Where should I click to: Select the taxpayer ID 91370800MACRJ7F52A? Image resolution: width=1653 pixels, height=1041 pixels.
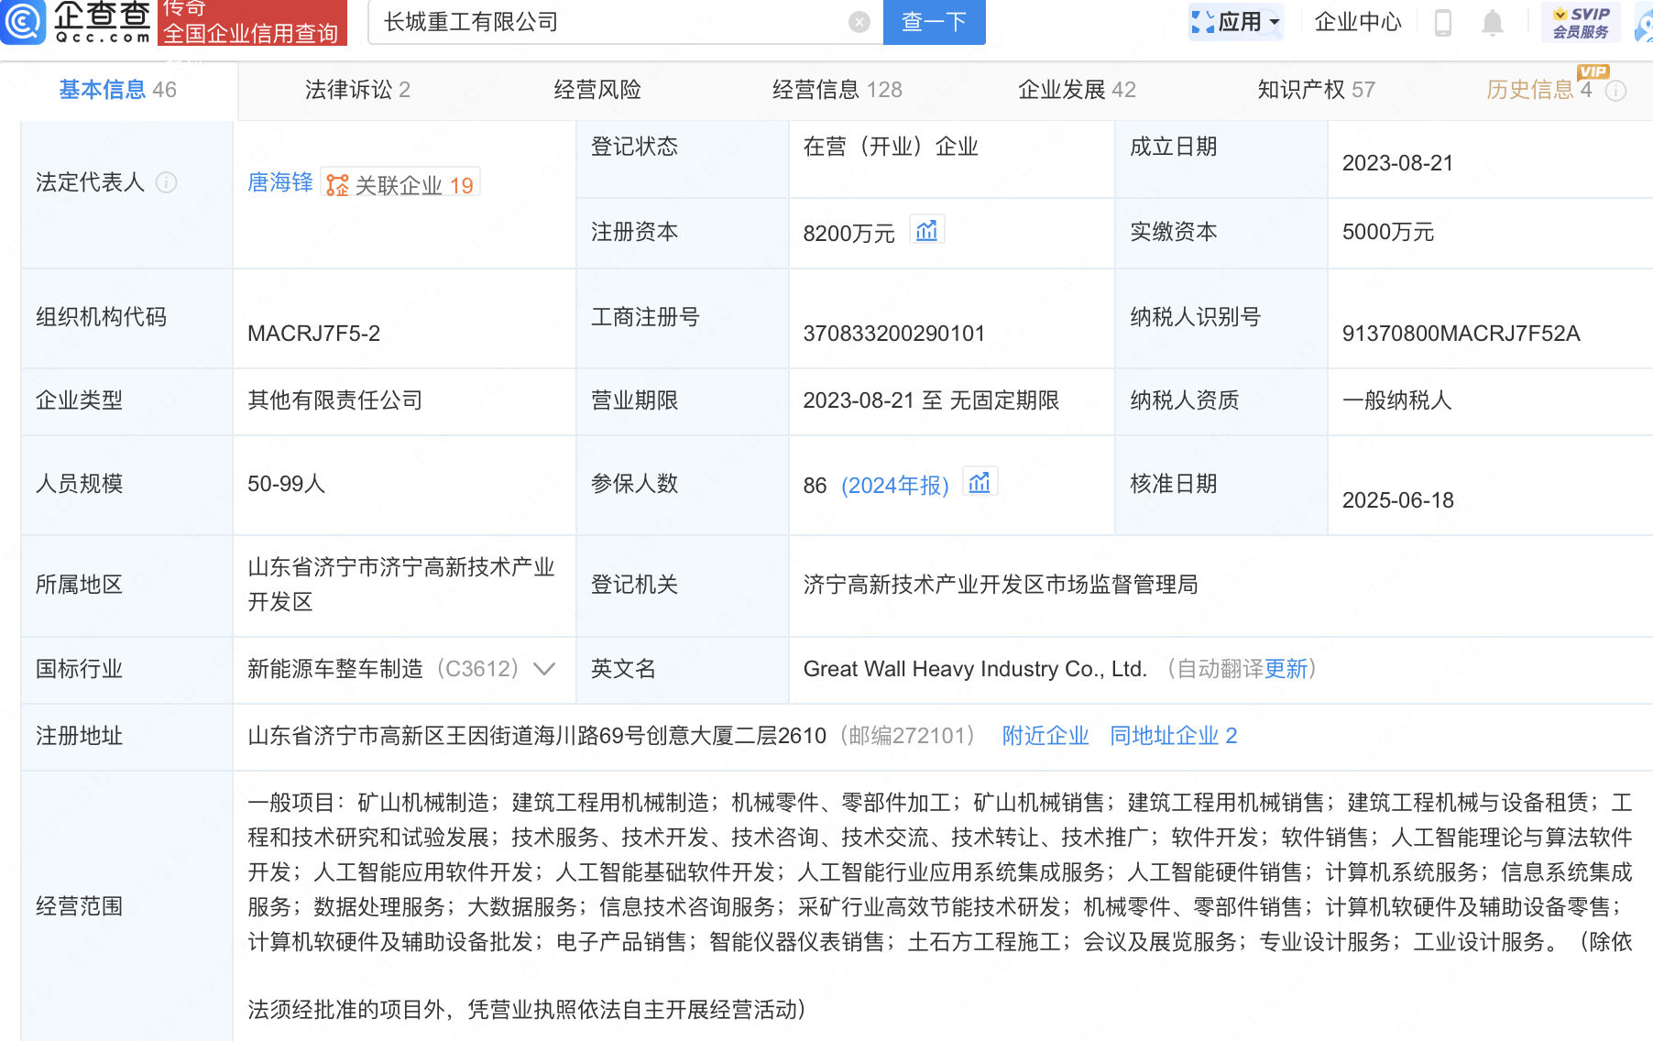pyautogui.click(x=1461, y=334)
